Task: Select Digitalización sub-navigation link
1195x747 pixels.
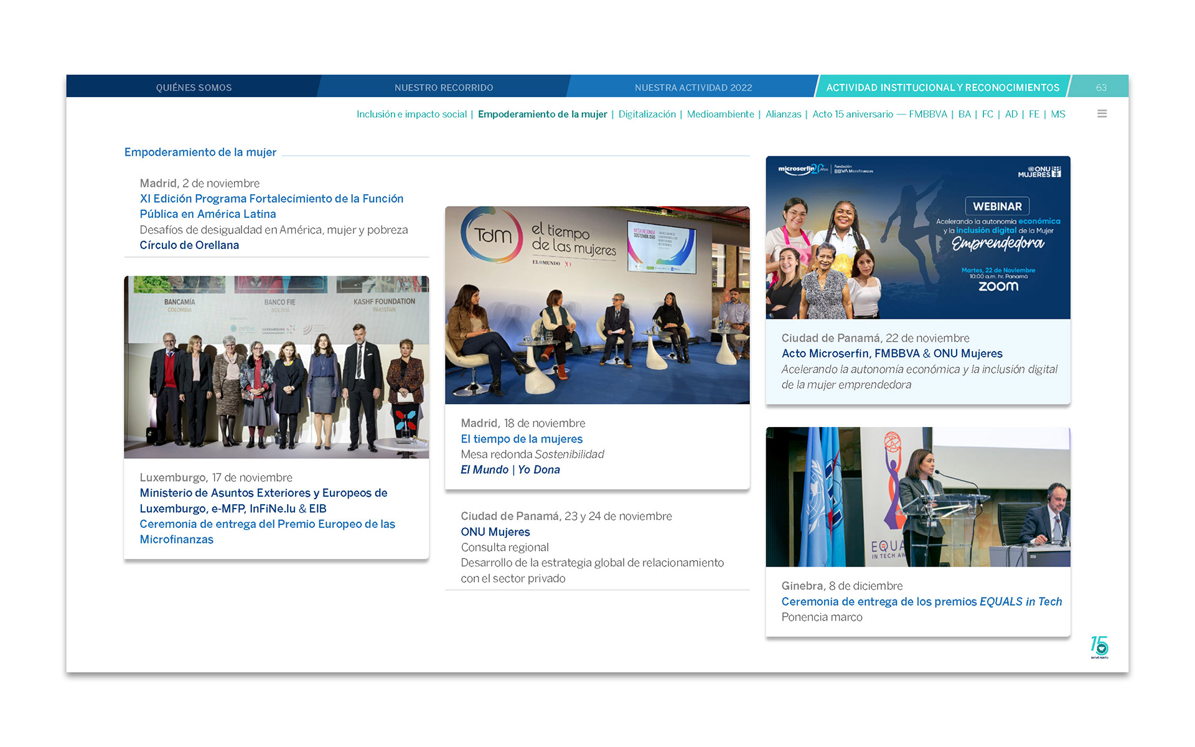Action: coord(647,115)
